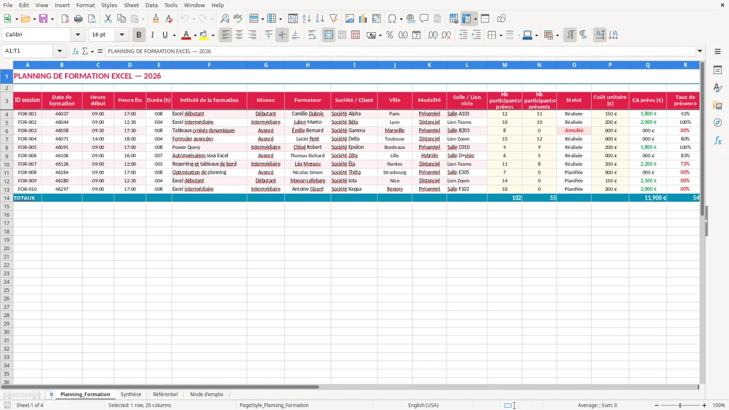This screenshot has width=729, height=410.
Task: Click the Insert Image icon
Action: (350, 19)
